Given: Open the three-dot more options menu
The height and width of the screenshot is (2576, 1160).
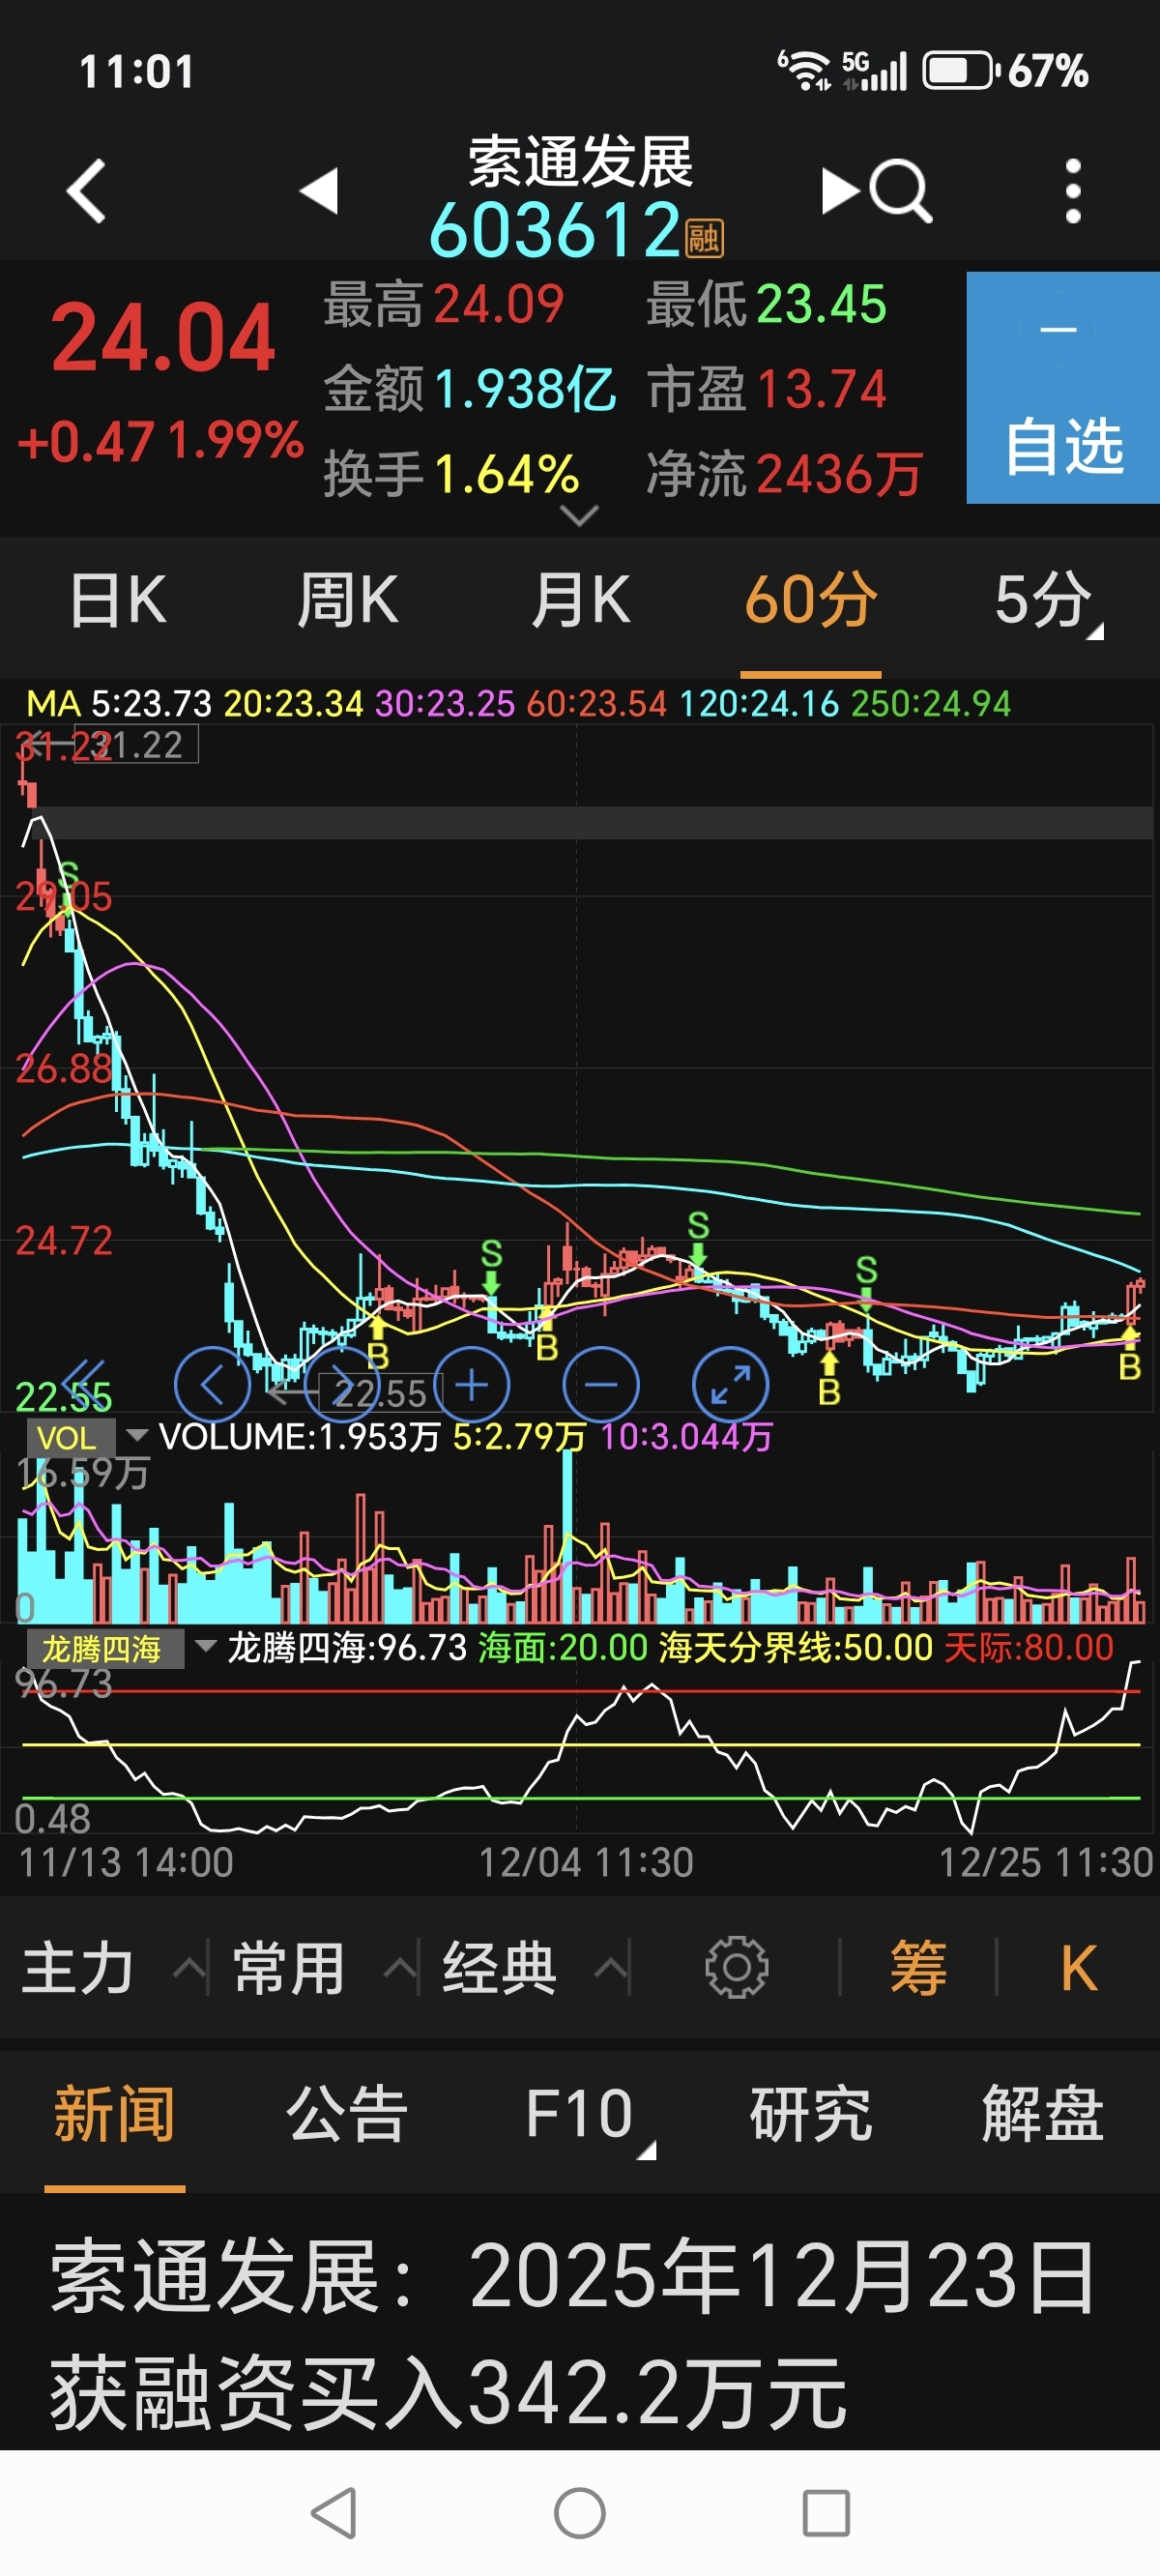Looking at the screenshot, I should pos(1073,190).
